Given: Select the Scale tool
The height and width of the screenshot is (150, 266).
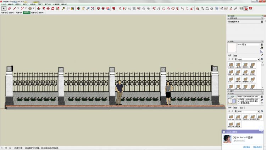Looking at the screenshot, I should coord(58,8).
